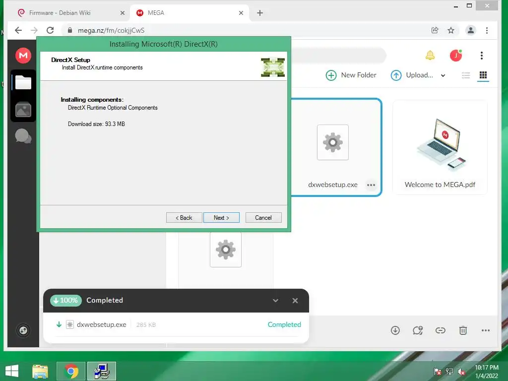Reload the MEGA page

[x=50, y=30]
